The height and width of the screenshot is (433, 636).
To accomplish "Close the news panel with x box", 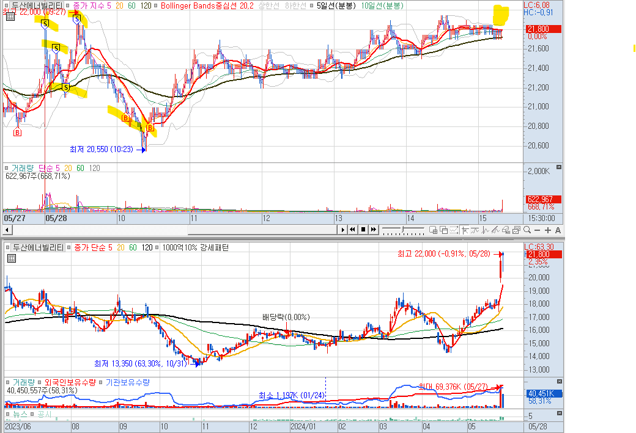I will [560, 413].
